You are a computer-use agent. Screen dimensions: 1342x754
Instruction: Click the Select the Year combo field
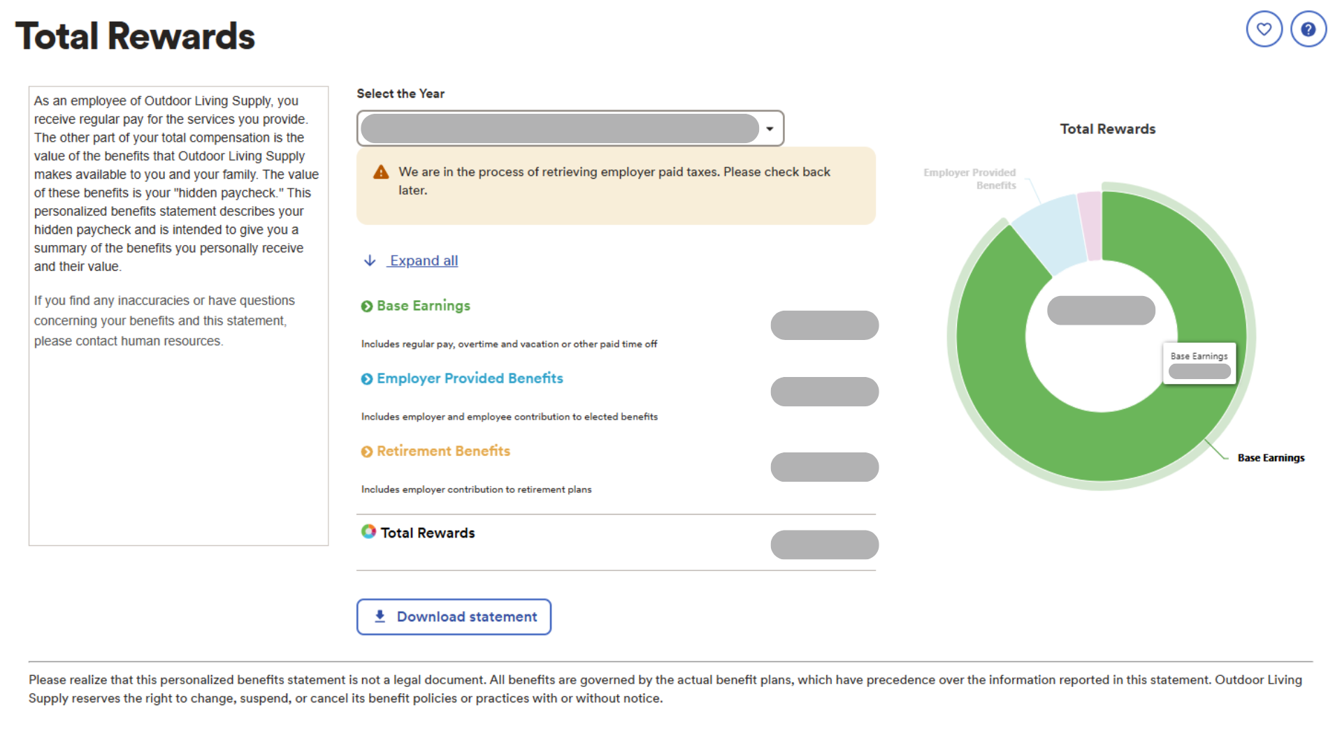(570, 128)
